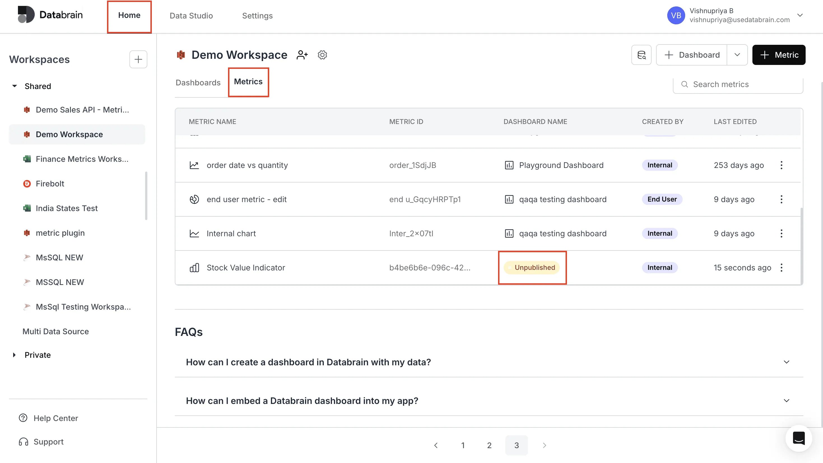The height and width of the screenshot is (463, 823).
Task: Switch to the Metrics tab
Action: click(x=248, y=82)
